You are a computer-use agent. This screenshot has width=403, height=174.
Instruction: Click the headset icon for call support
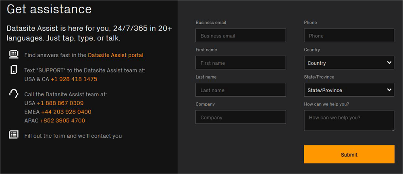click(x=14, y=94)
